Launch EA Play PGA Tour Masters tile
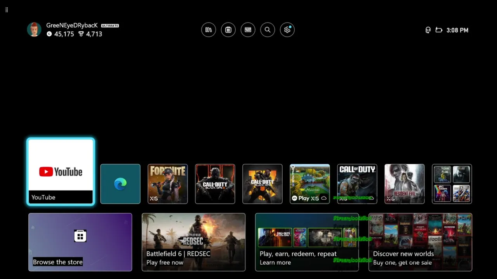This screenshot has width=497, height=279. point(310,184)
